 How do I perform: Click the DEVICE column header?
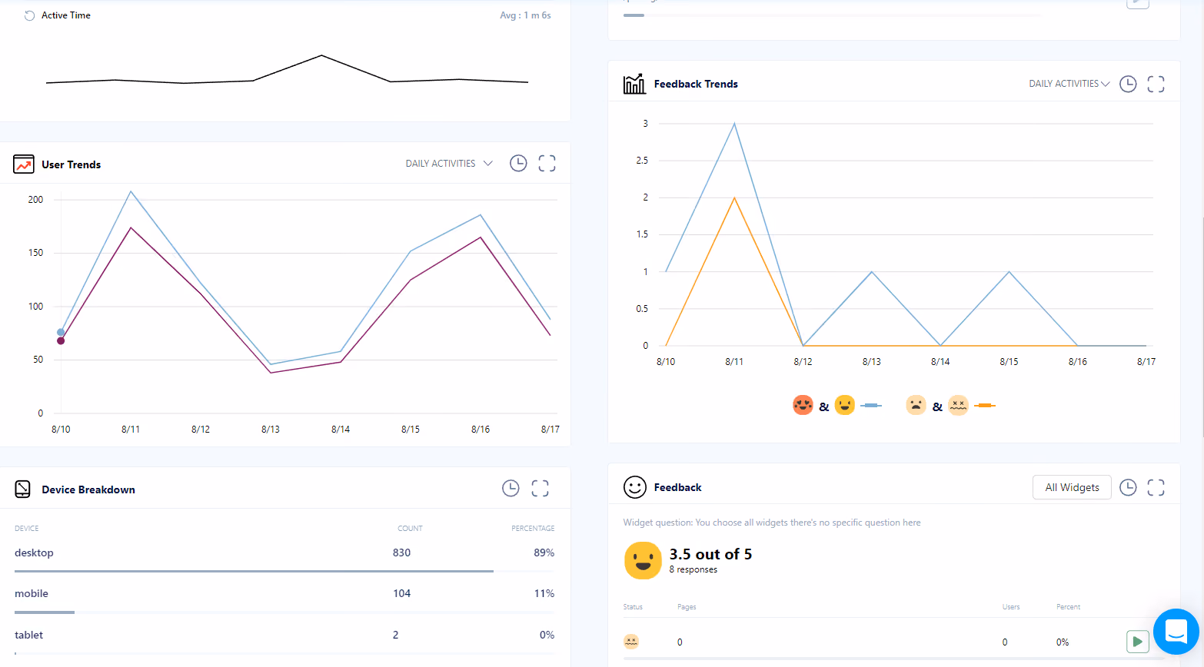tap(26, 529)
